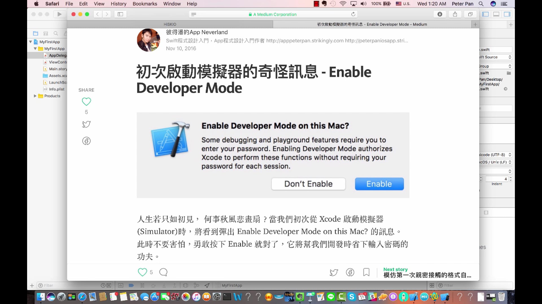Toggle Xcode navigator pane visibility
The image size is (542, 304).
pos(485,14)
